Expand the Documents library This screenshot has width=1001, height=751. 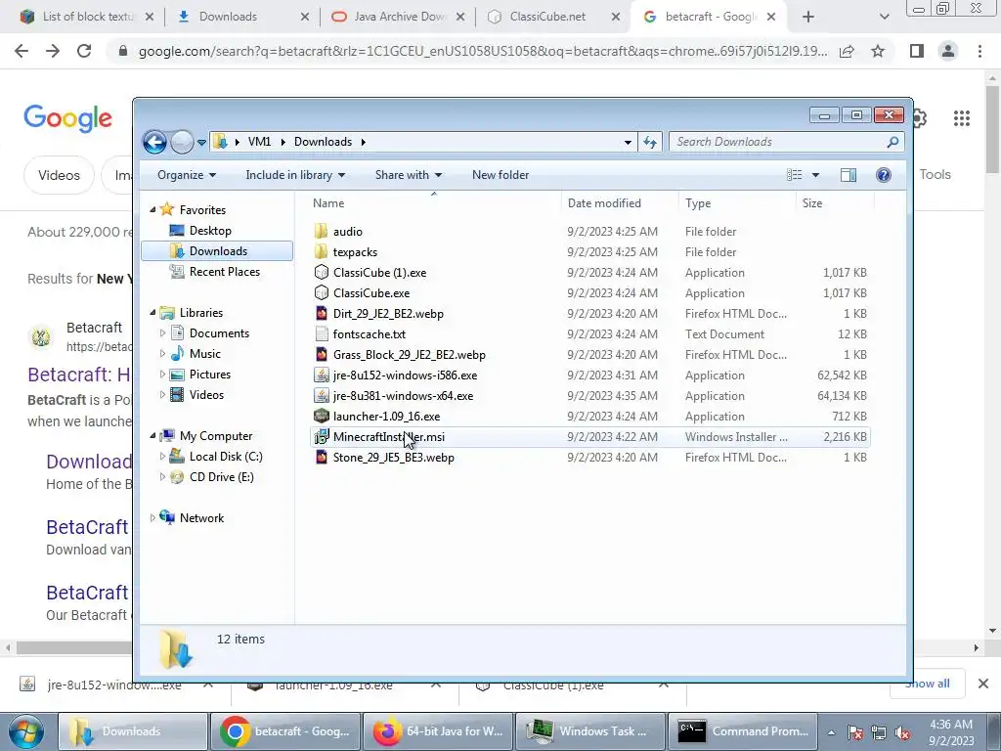click(x=162, y=333)
